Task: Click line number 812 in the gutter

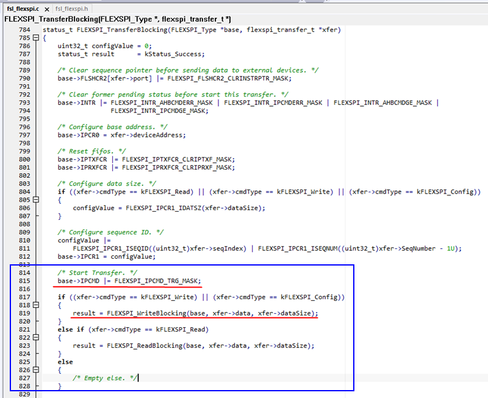Action: click(x=24, y=256)
